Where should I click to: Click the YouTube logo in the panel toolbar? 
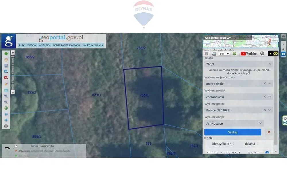pyautogui.click(x=249, y=54)
